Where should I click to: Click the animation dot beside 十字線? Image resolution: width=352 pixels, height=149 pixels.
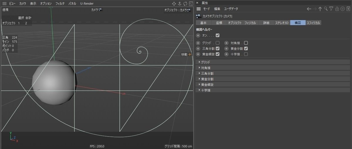(226, 54)
